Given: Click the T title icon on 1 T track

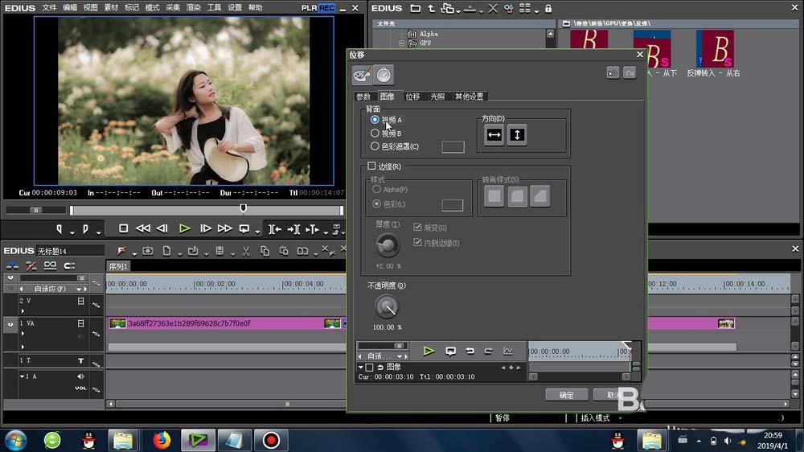Looking at the screenshot, I should (80, 361).
